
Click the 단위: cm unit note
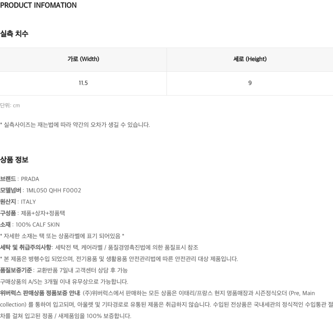[10, 106]
